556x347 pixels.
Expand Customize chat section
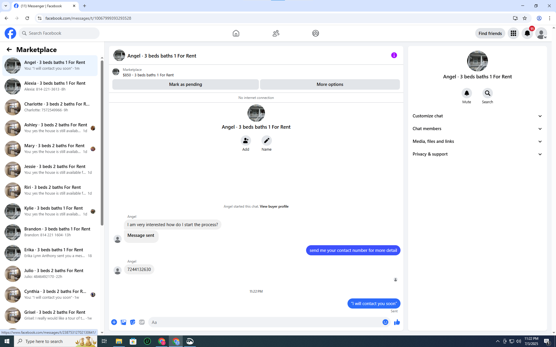pyautogui.click(x=477, y=116)
